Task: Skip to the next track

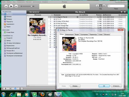Action: (16, 6)
